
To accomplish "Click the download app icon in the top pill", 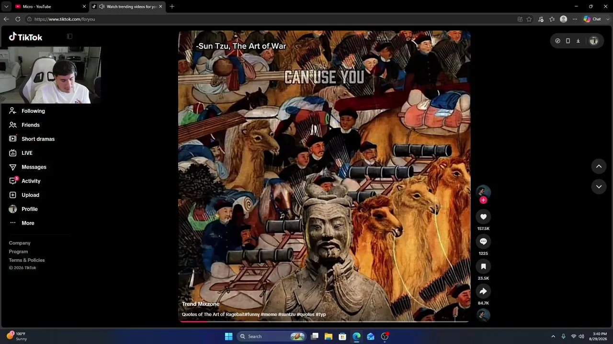I will [x=578, y=41].
